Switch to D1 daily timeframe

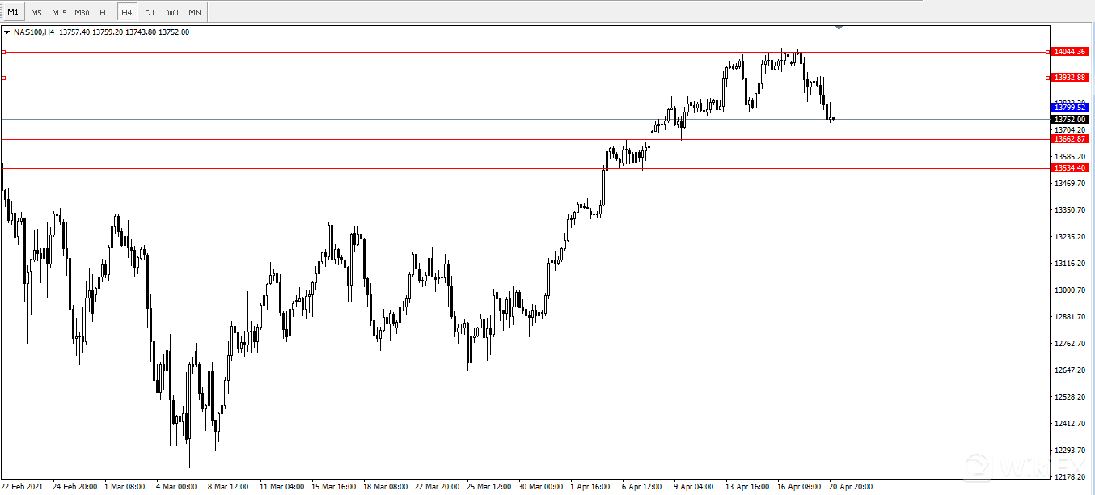point(150,12)
